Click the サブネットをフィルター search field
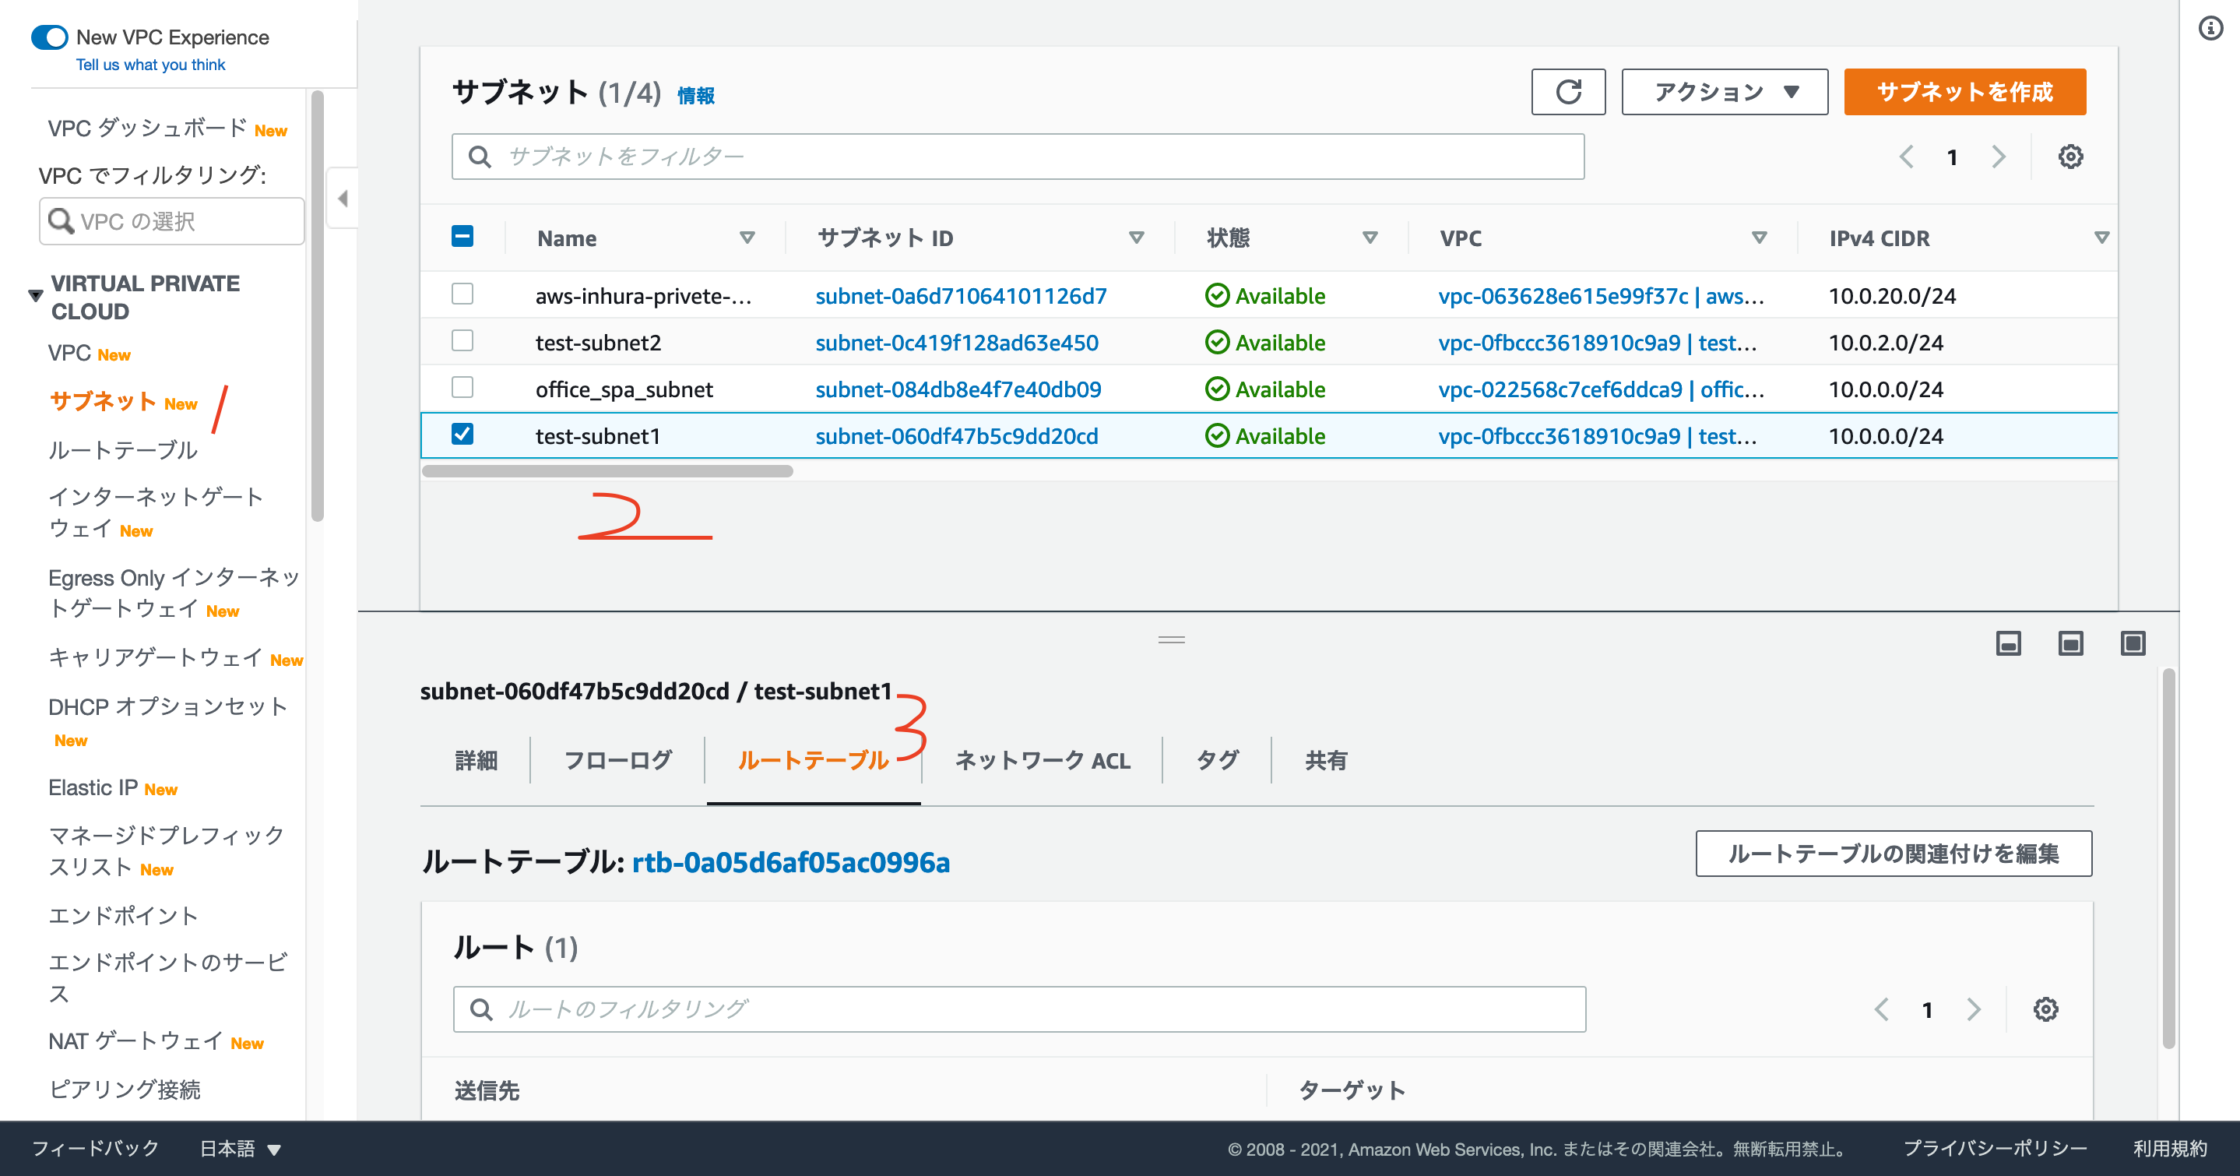Viewport: 2240px width, 1176px height. click(1018, 157)
